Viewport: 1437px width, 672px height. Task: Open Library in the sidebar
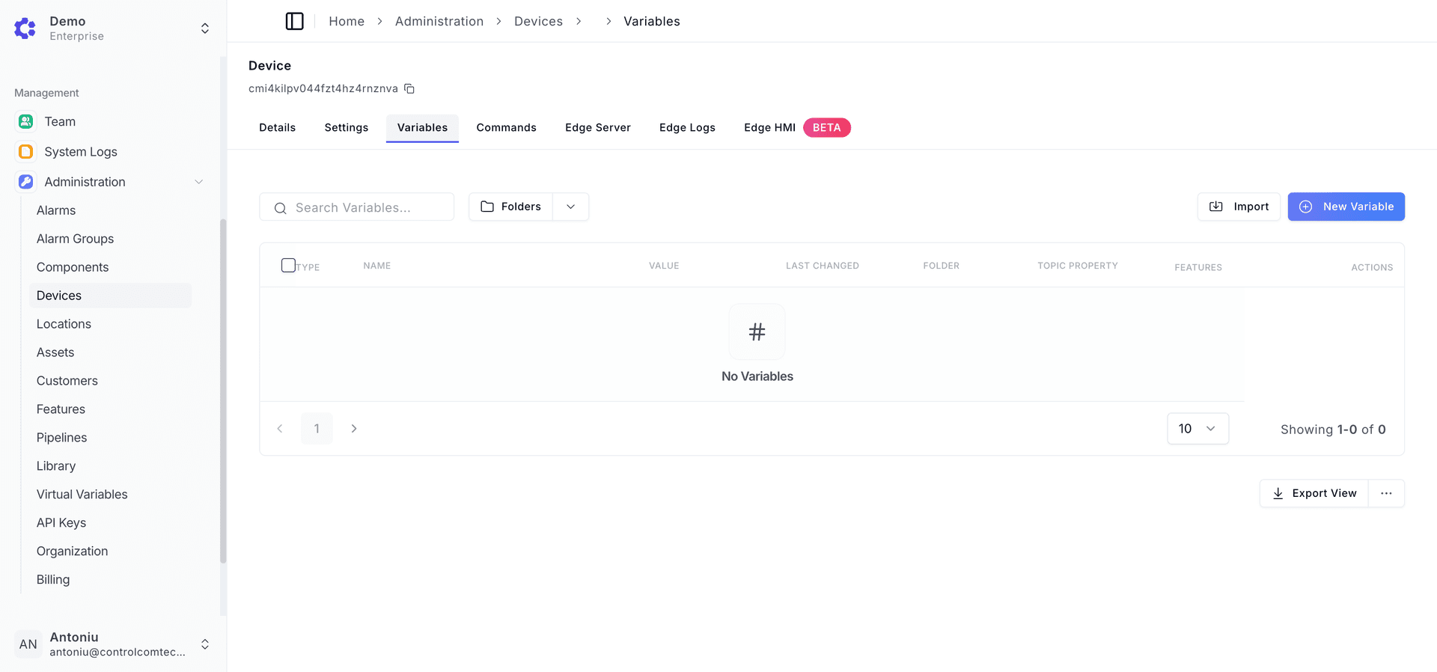tap(56, 466)
